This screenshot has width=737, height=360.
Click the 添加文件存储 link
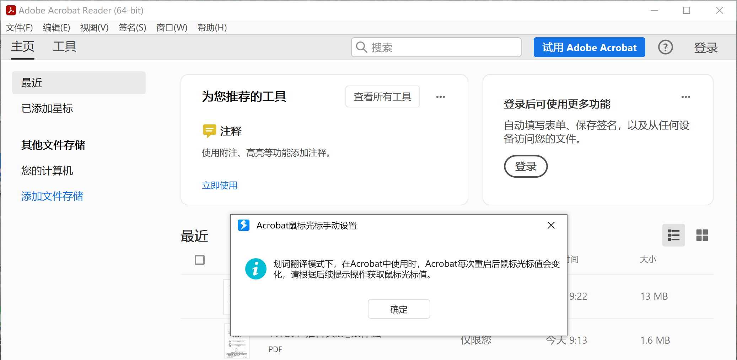pyautogui.click(x=52, y=196)
